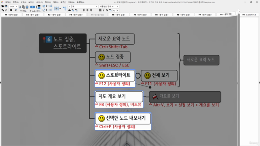The image size is (260, 146).
Task: Click the F12 스포트라이트 button
Action: point(249,15)
